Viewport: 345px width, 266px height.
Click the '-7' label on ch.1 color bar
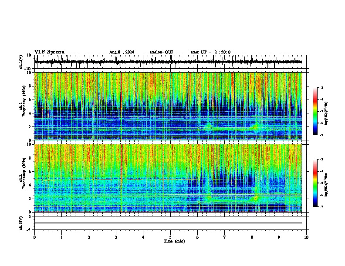pyautogui.click(x=321, y=135)
